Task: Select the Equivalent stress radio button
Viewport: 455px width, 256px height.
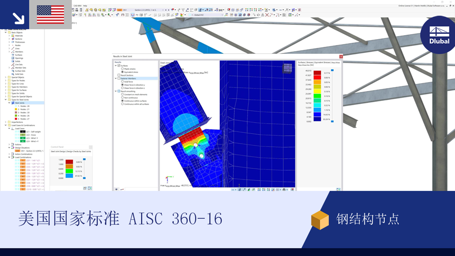Action: [x=123, y=72]
